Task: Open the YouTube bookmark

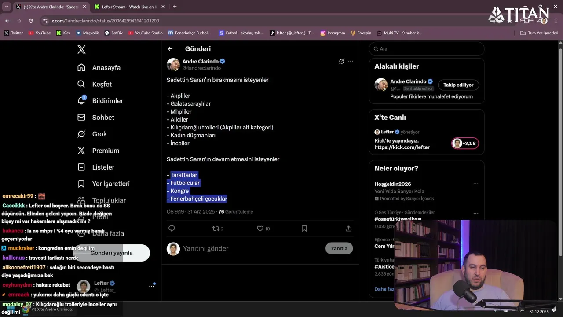Action: pyautogui.click(x=40, y=33)
